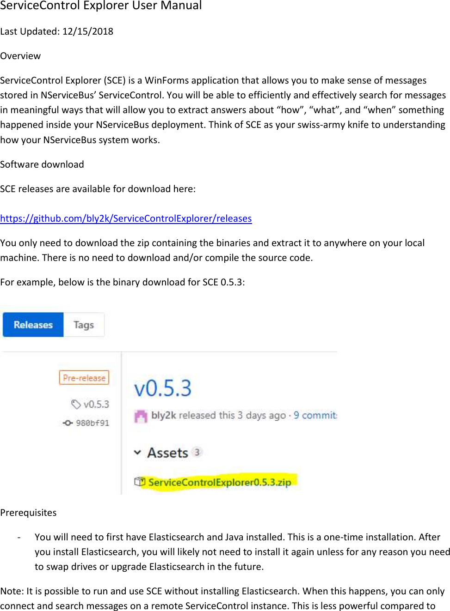The width and height of the screenshot is (450, 611).
Task: Click the package icon before the zip filename
Action: [138, 482]
